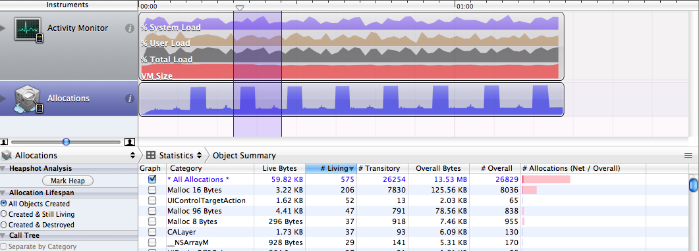Click the small track scale icon left of slider
Viewport: 699px width, 251px height.
click(x=5, y=142)
